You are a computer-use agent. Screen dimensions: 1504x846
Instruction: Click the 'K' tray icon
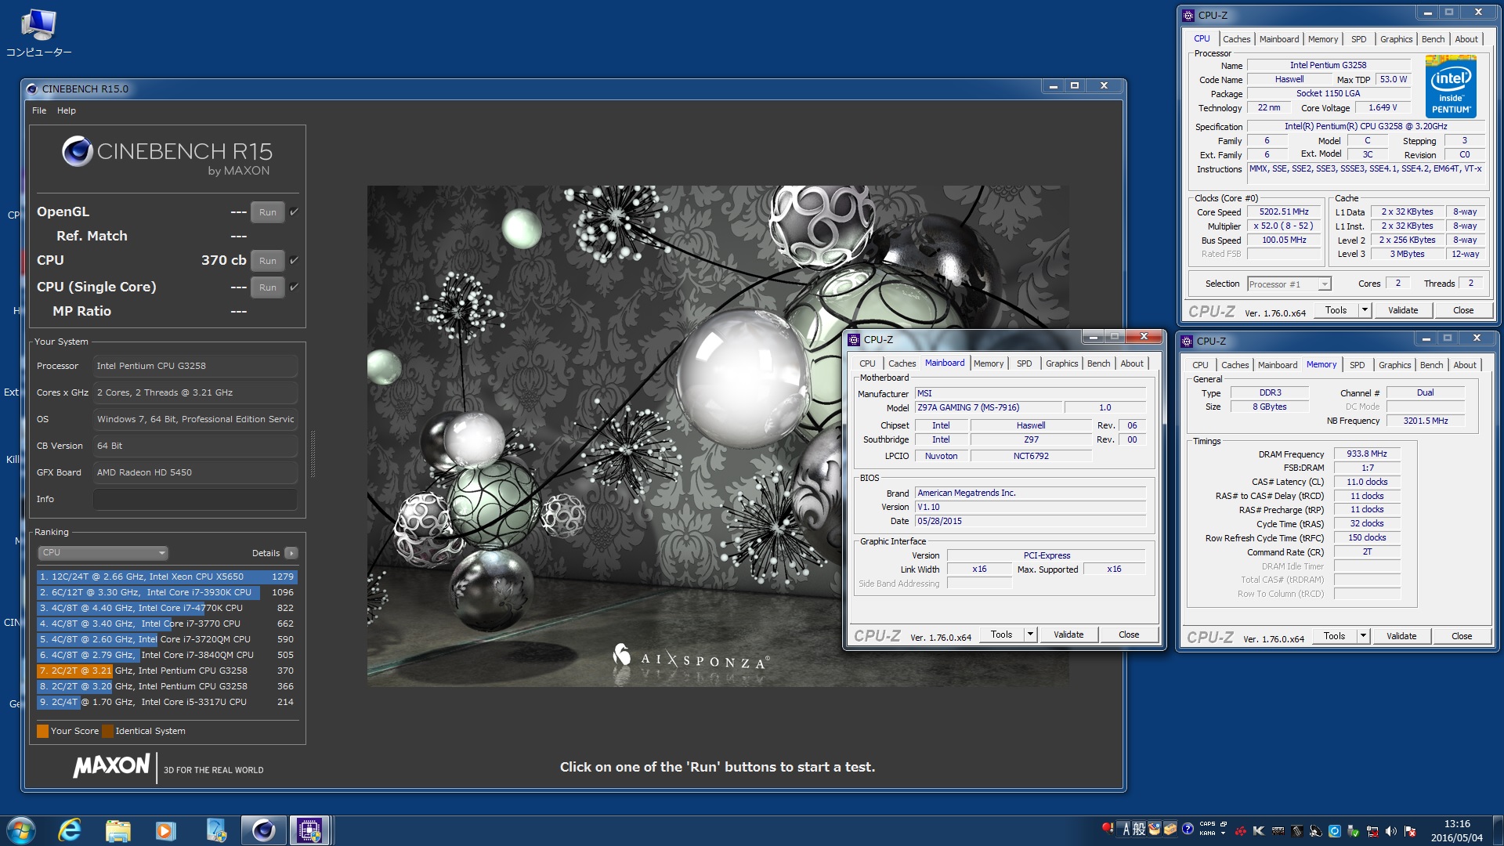[x=1259, y=831]
